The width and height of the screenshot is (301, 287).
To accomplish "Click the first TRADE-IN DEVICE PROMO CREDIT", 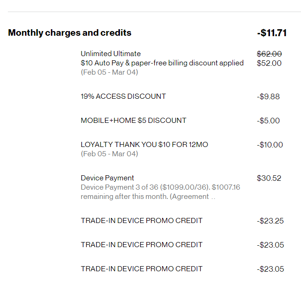I will coord(141,221).
